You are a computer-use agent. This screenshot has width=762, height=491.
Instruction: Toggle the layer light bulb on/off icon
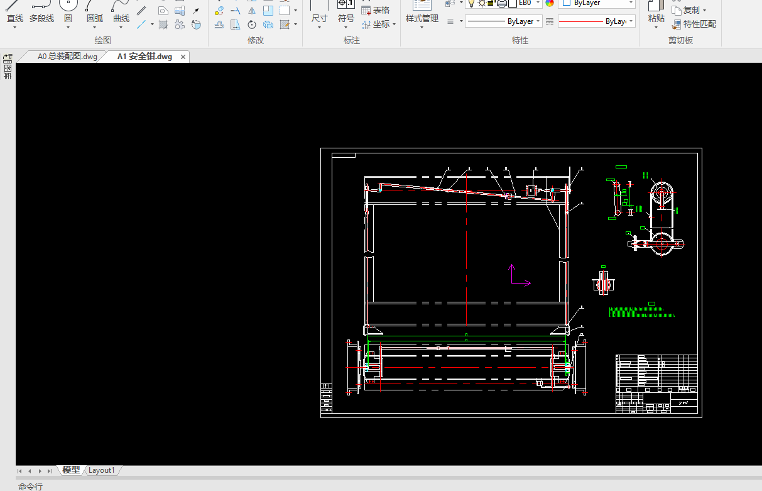pos(471,3)
